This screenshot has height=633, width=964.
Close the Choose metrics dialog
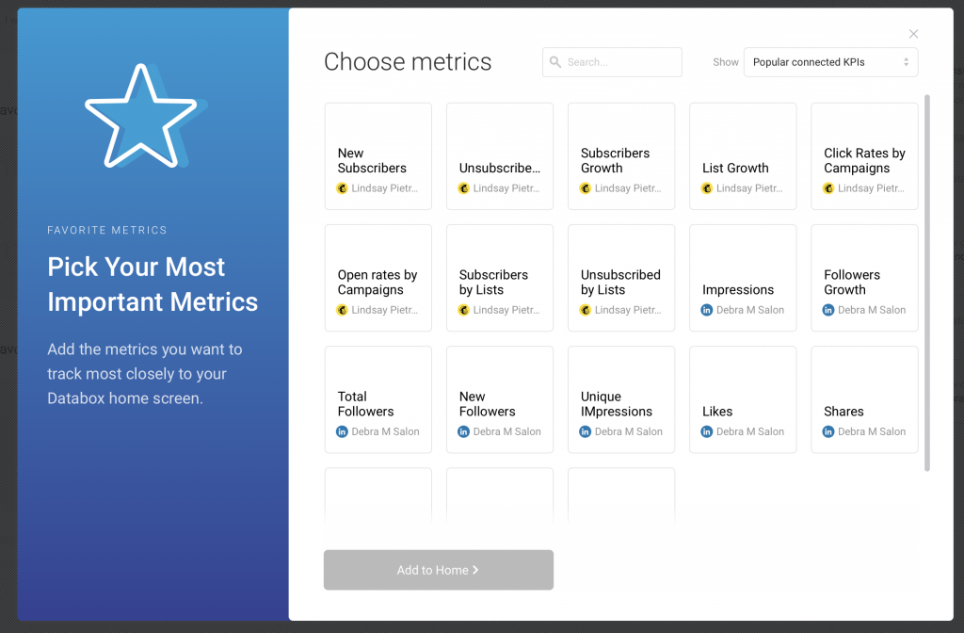pyautogui.click(x=913, y=34)
